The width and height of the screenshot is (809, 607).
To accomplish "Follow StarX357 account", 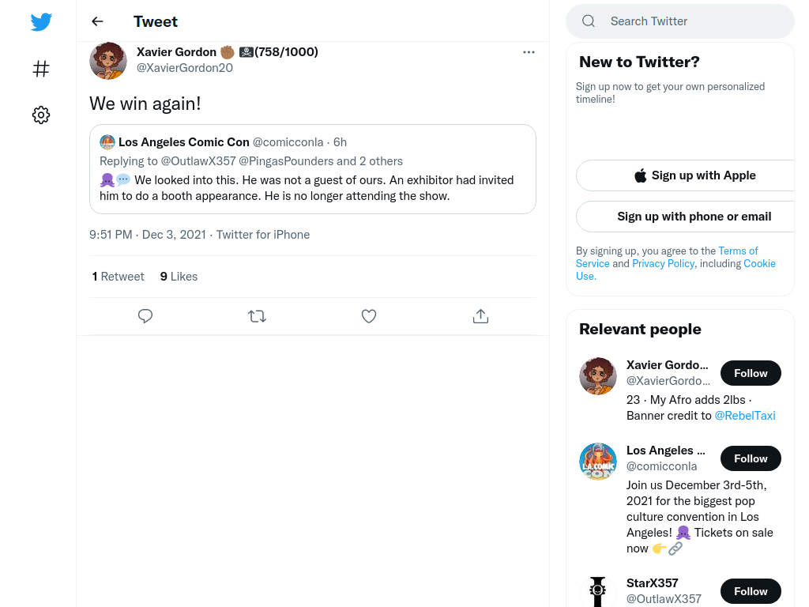I will click(751, 591).
